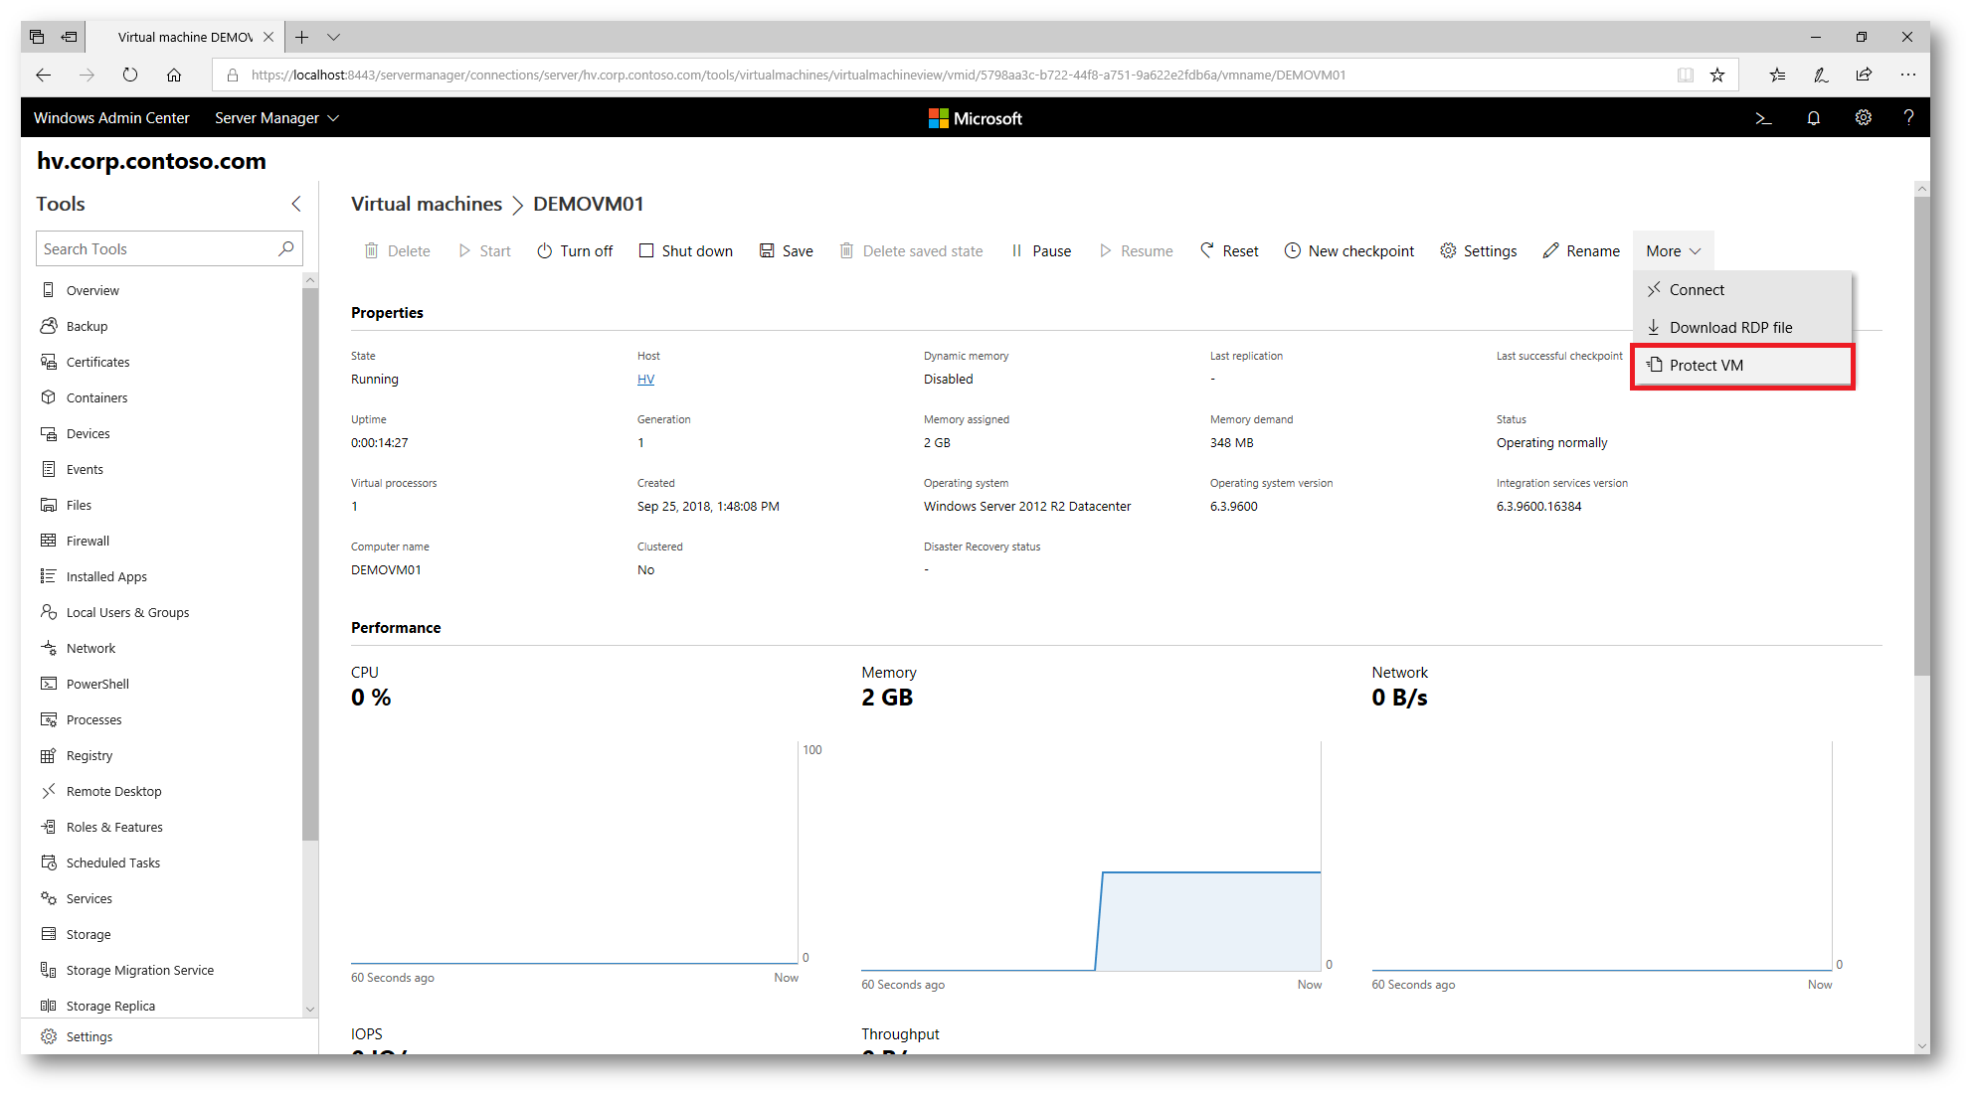Open VM Settings in toolbar
Image resolution: width=1972 pixels, height=1096 pixels.
point(1479,251)
